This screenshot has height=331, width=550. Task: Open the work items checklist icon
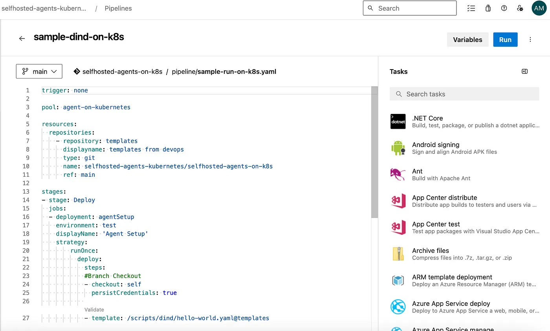(471, 8)
